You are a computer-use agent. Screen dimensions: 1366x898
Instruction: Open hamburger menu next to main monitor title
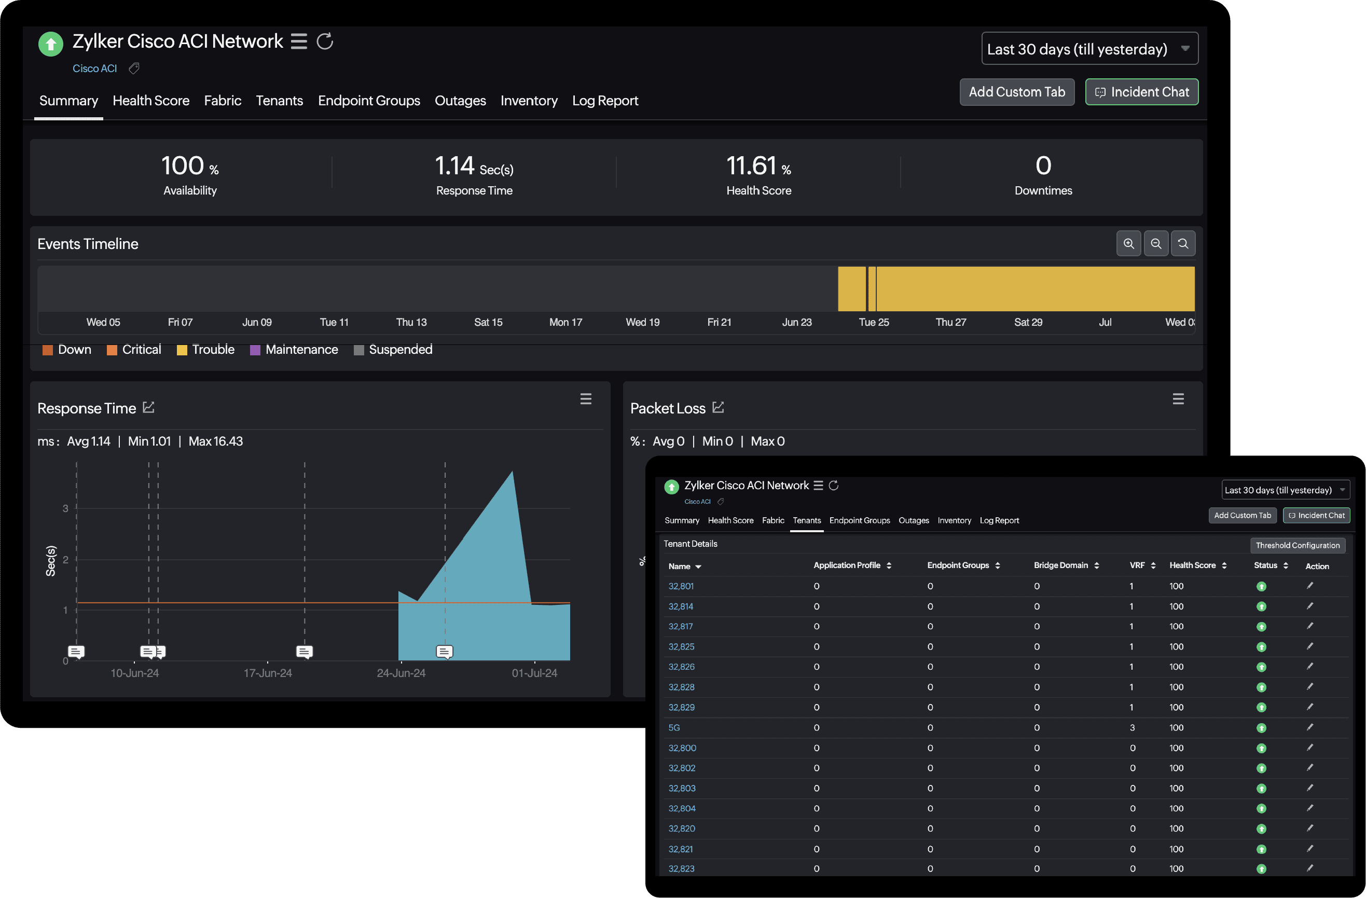tap(298, 42)
